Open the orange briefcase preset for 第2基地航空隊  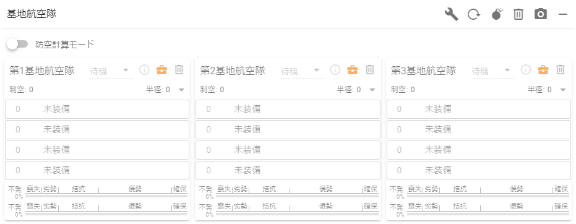353,69
